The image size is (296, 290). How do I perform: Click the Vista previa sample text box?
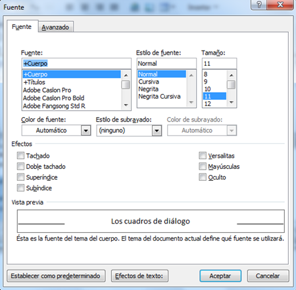[151, 221]
